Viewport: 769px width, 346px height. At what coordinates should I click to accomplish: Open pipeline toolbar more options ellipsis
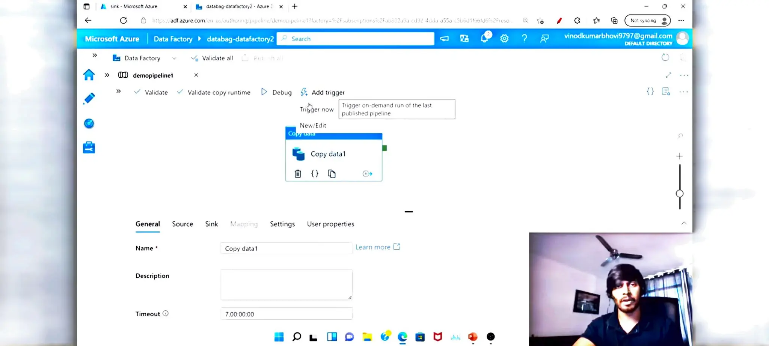(x=683, y=92)
